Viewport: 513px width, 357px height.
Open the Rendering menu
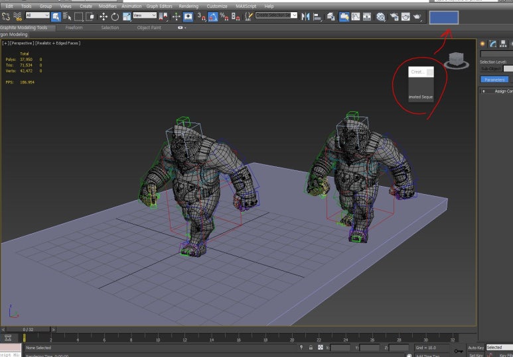pos(188,6)
